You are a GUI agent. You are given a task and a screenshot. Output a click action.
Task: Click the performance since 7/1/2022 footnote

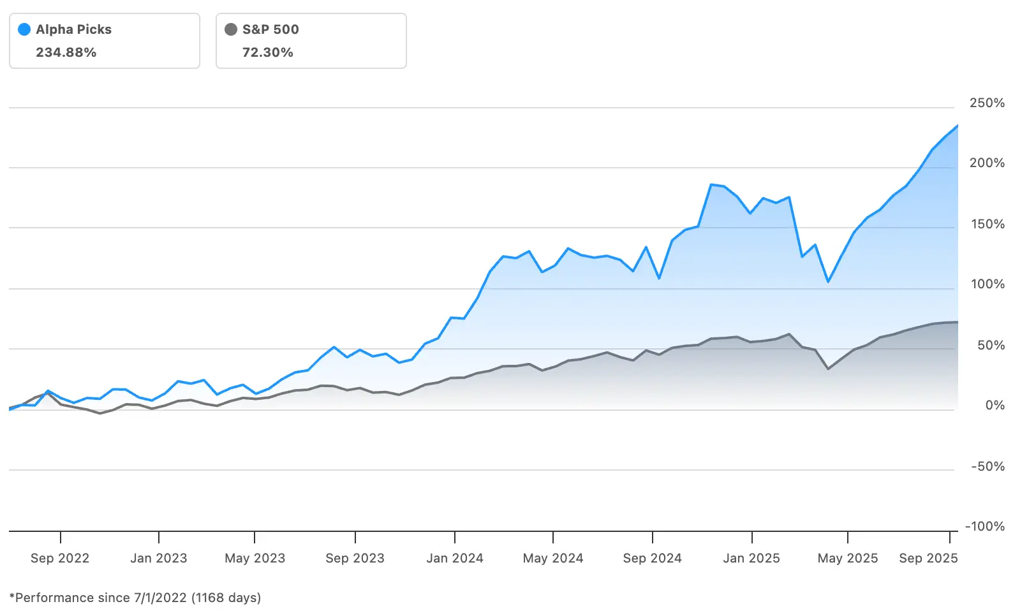pos(135,598)
